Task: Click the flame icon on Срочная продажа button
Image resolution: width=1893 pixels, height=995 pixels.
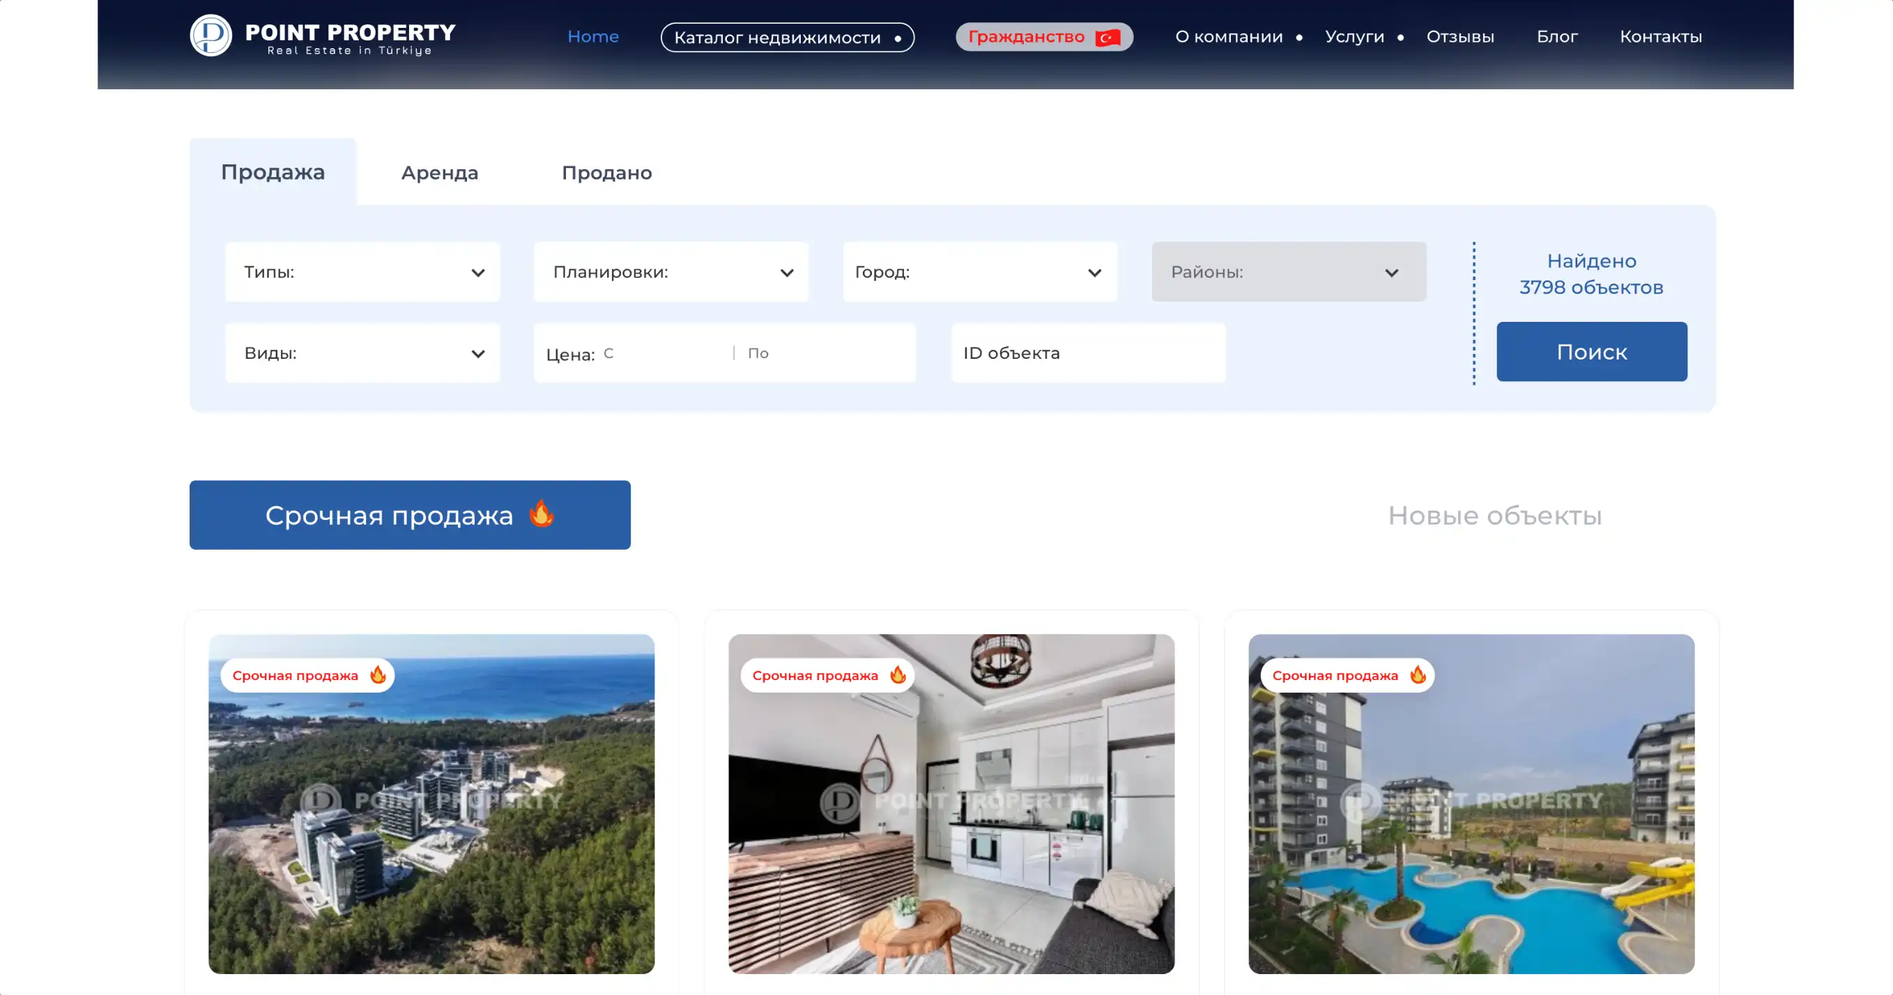Action: (541, 514)
